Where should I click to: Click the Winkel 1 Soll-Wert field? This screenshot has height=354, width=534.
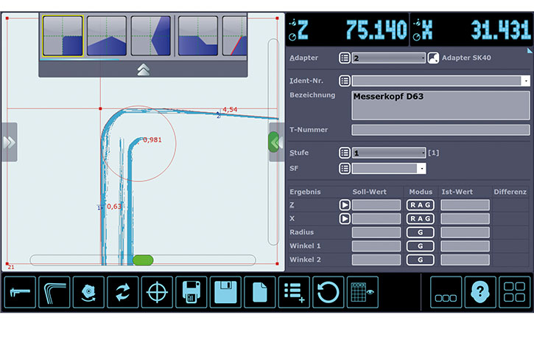click(x=376, y=246)
